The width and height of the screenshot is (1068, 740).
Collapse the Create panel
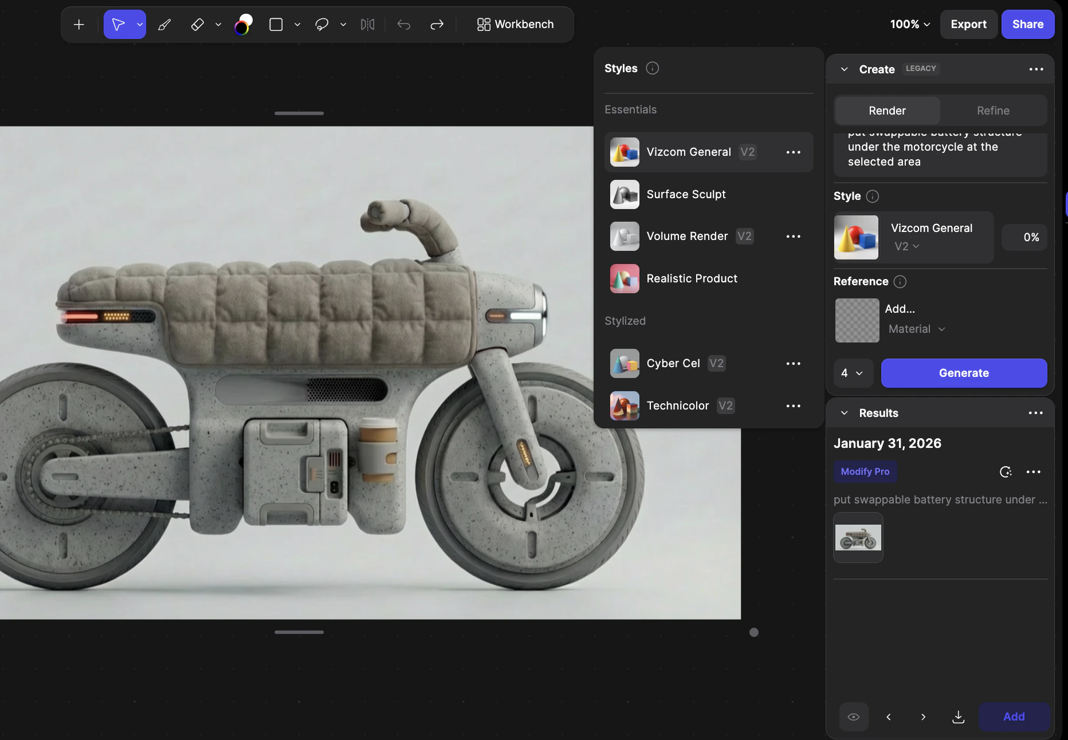point(844,69)
